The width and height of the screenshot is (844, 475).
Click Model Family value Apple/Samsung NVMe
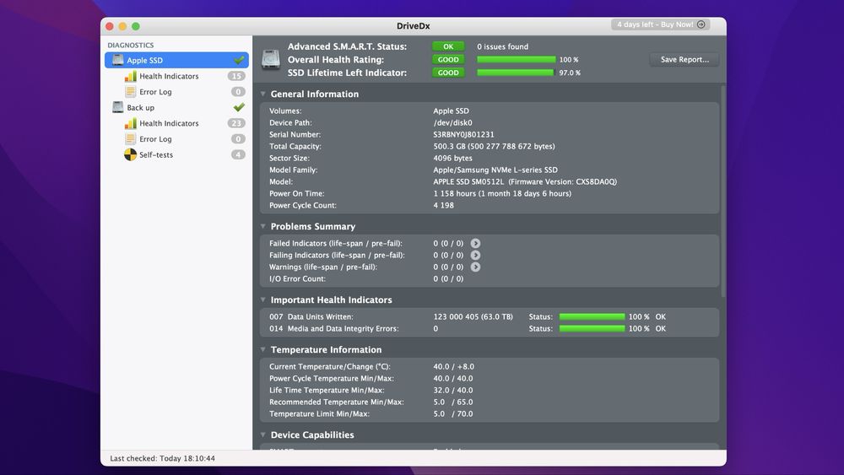[495, 170]
